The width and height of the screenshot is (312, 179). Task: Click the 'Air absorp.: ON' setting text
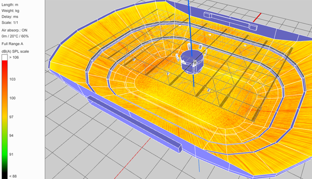(x=14, y=30)
